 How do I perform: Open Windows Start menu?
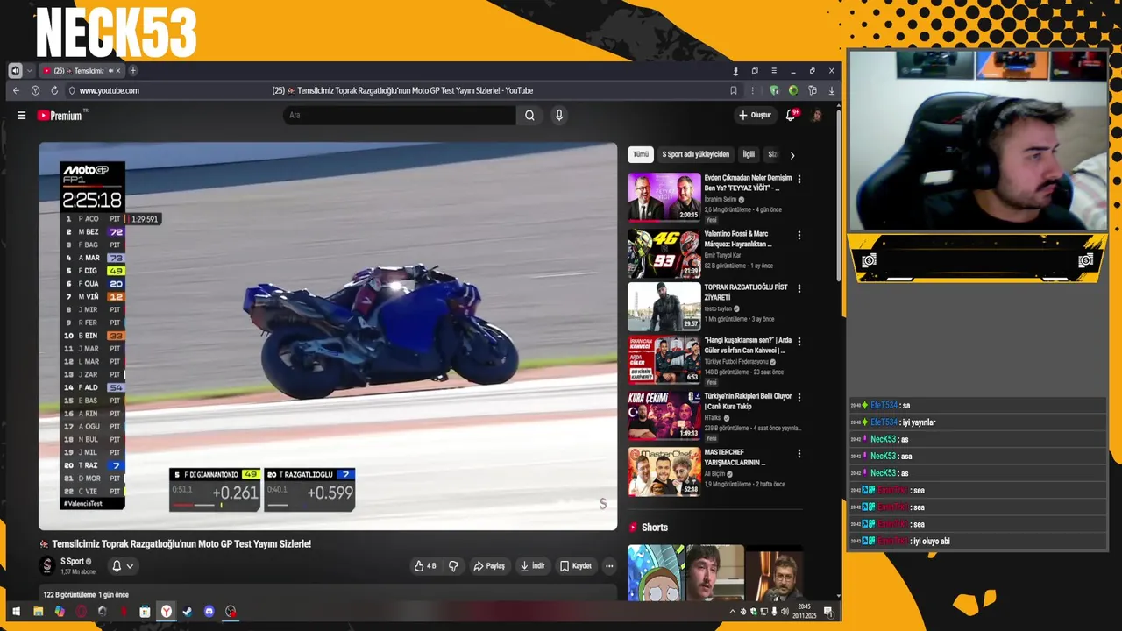[15, 612]
